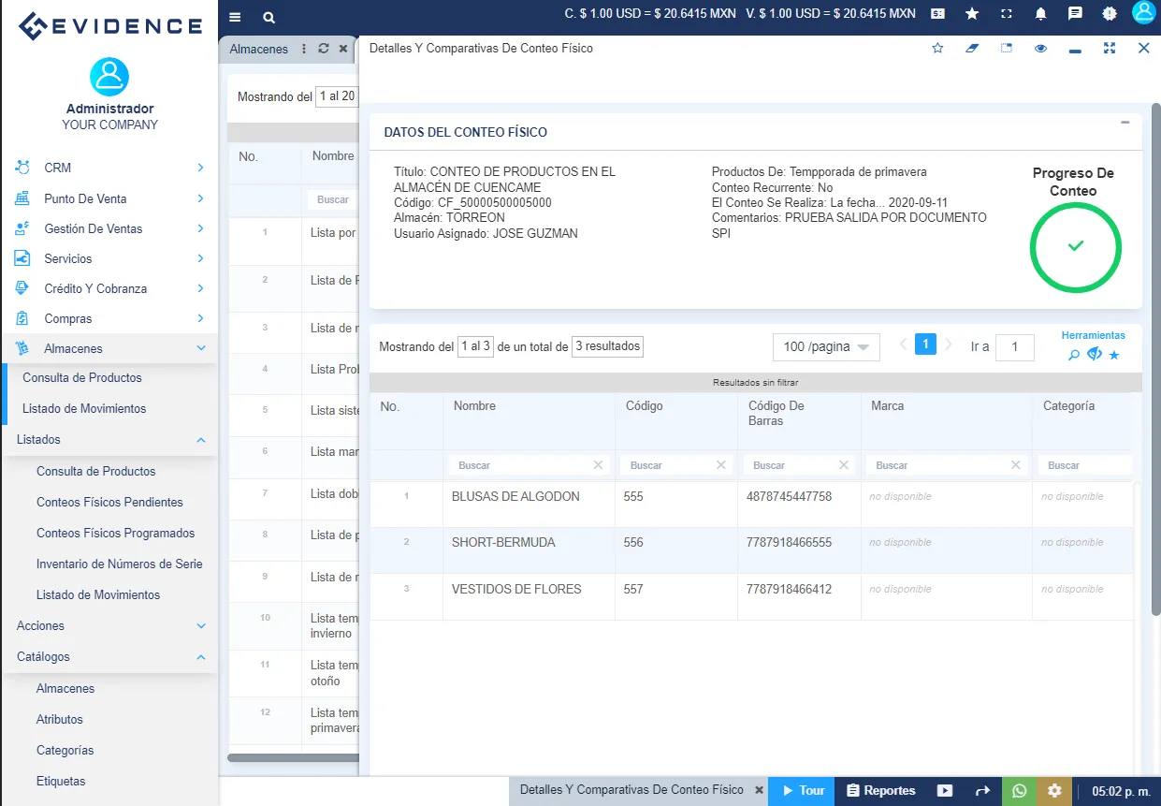
Task: Open the chat messages icon
Action: (1075, 14)
